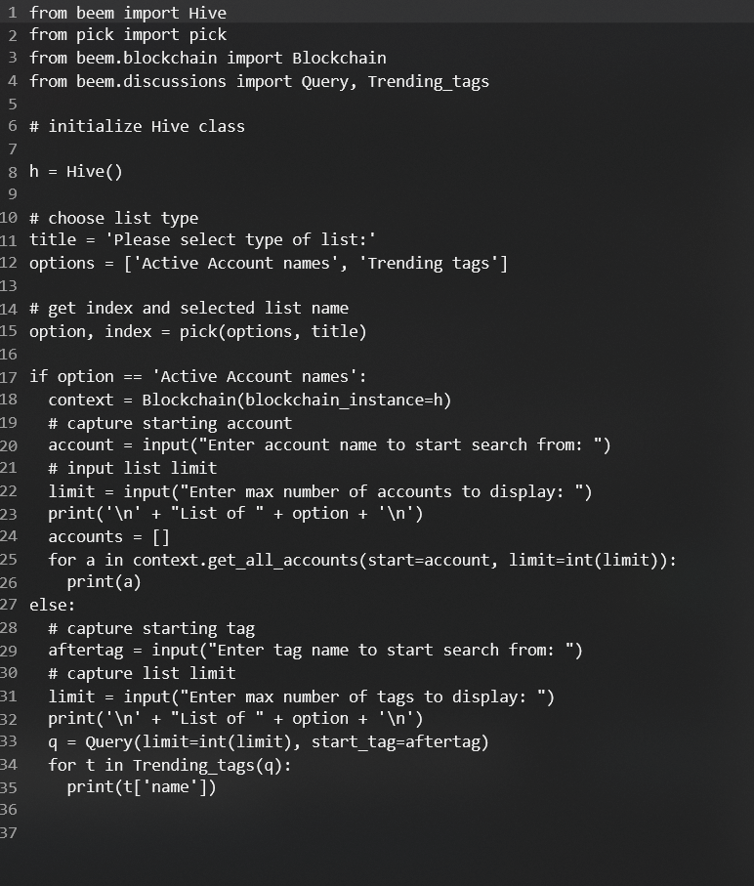Click the get_all_accounts for-loop line

pos(362,560)
